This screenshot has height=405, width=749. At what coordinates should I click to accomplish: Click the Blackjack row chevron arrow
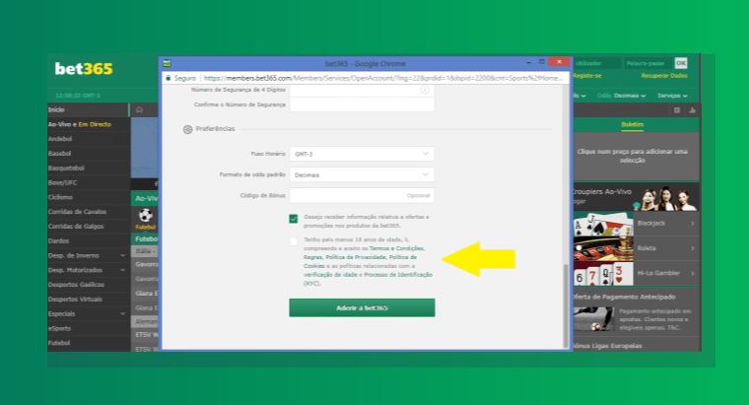692,224
